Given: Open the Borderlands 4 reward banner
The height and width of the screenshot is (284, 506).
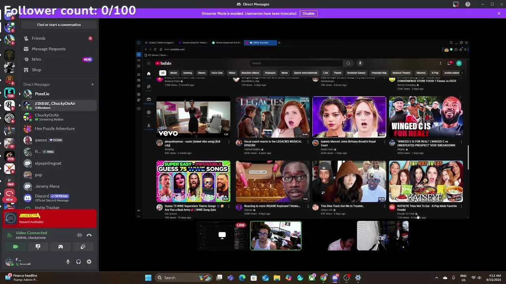Looking at the screenshot, I should (x=50, y=219).
